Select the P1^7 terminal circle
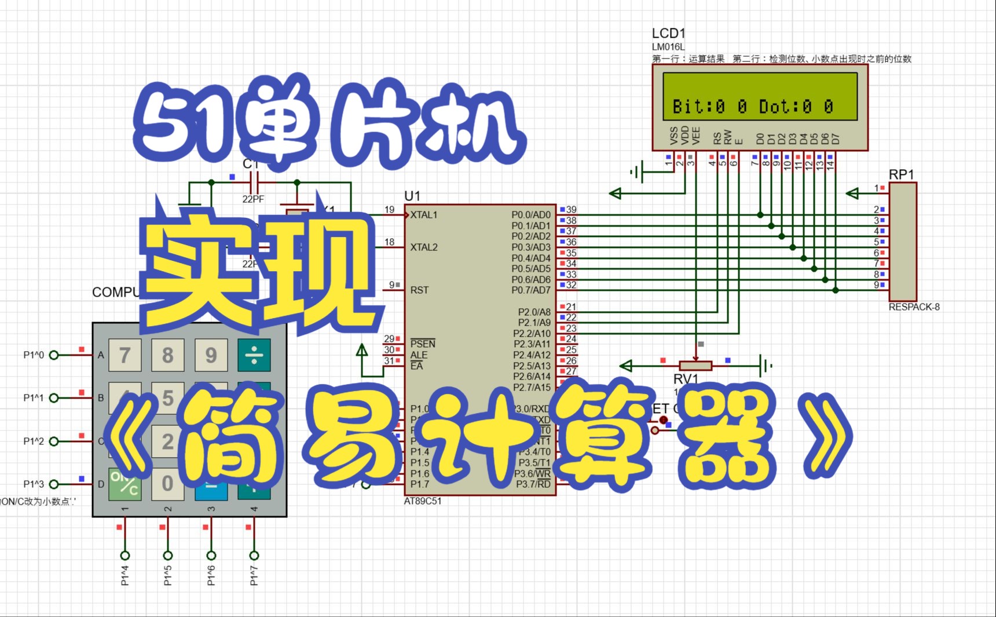996x617 pixels. (x=254, y=556)
